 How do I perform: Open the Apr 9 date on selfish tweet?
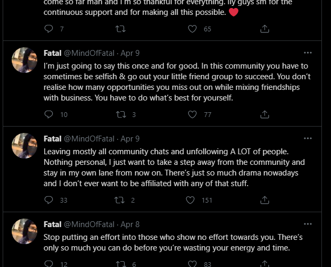130,53
